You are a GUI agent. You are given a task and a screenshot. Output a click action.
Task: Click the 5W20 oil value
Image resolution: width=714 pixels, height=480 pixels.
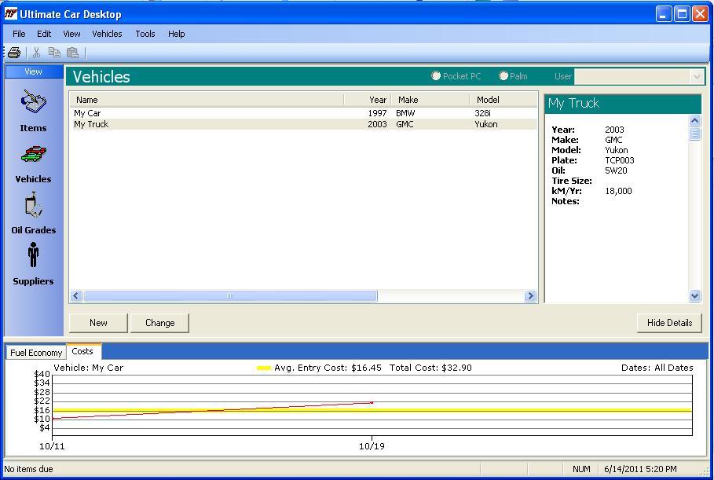[x=616, y=170]
